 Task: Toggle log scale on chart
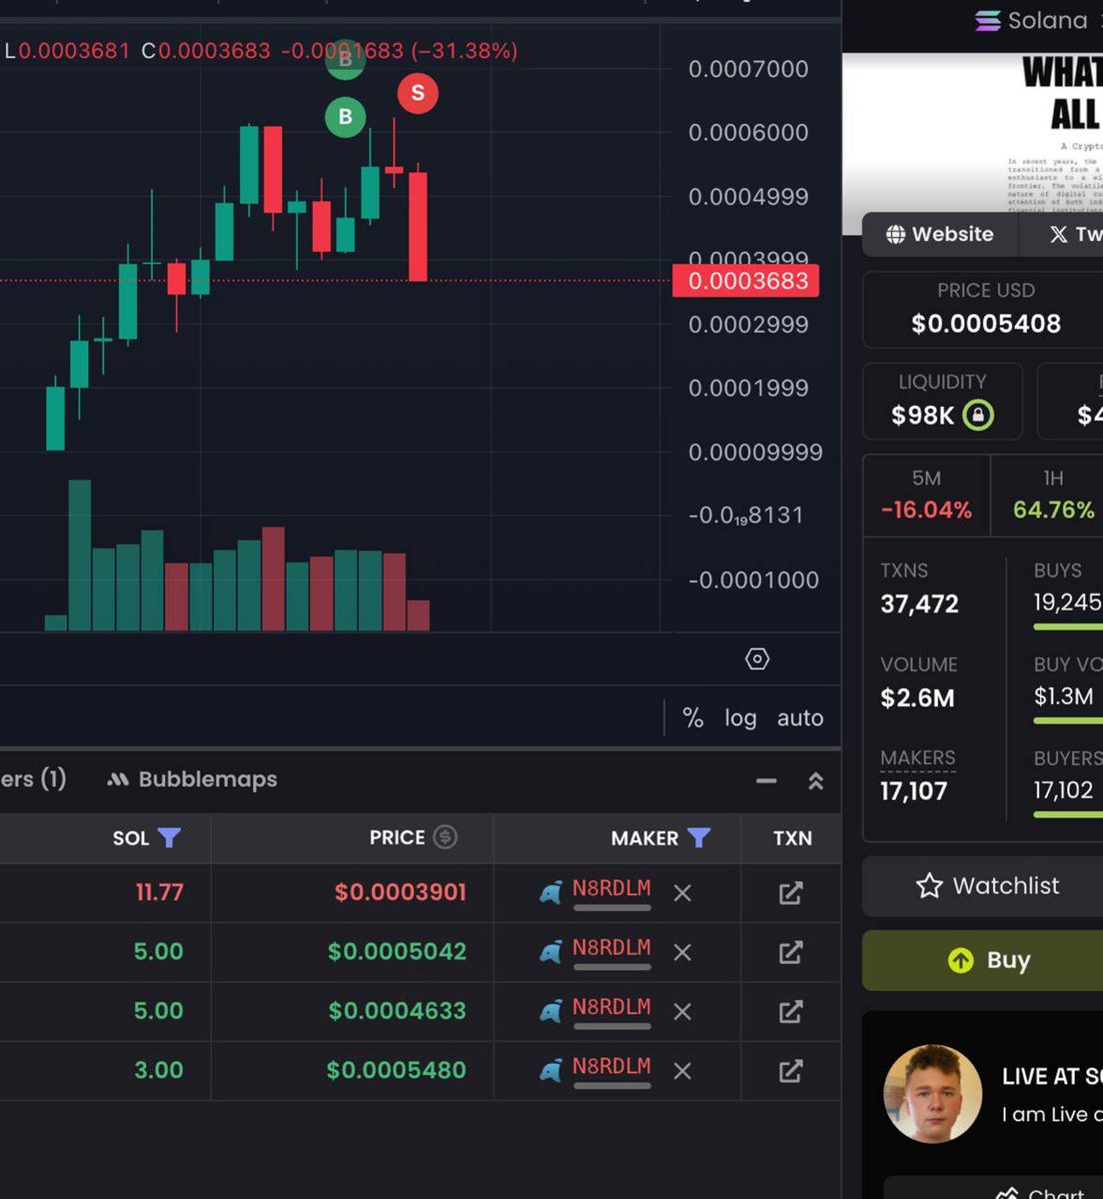coord(740,717)
